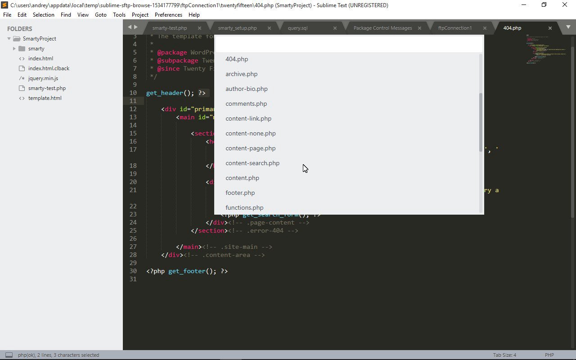Close the query.sql tab

pyautogui.click(x=335, y=28)
